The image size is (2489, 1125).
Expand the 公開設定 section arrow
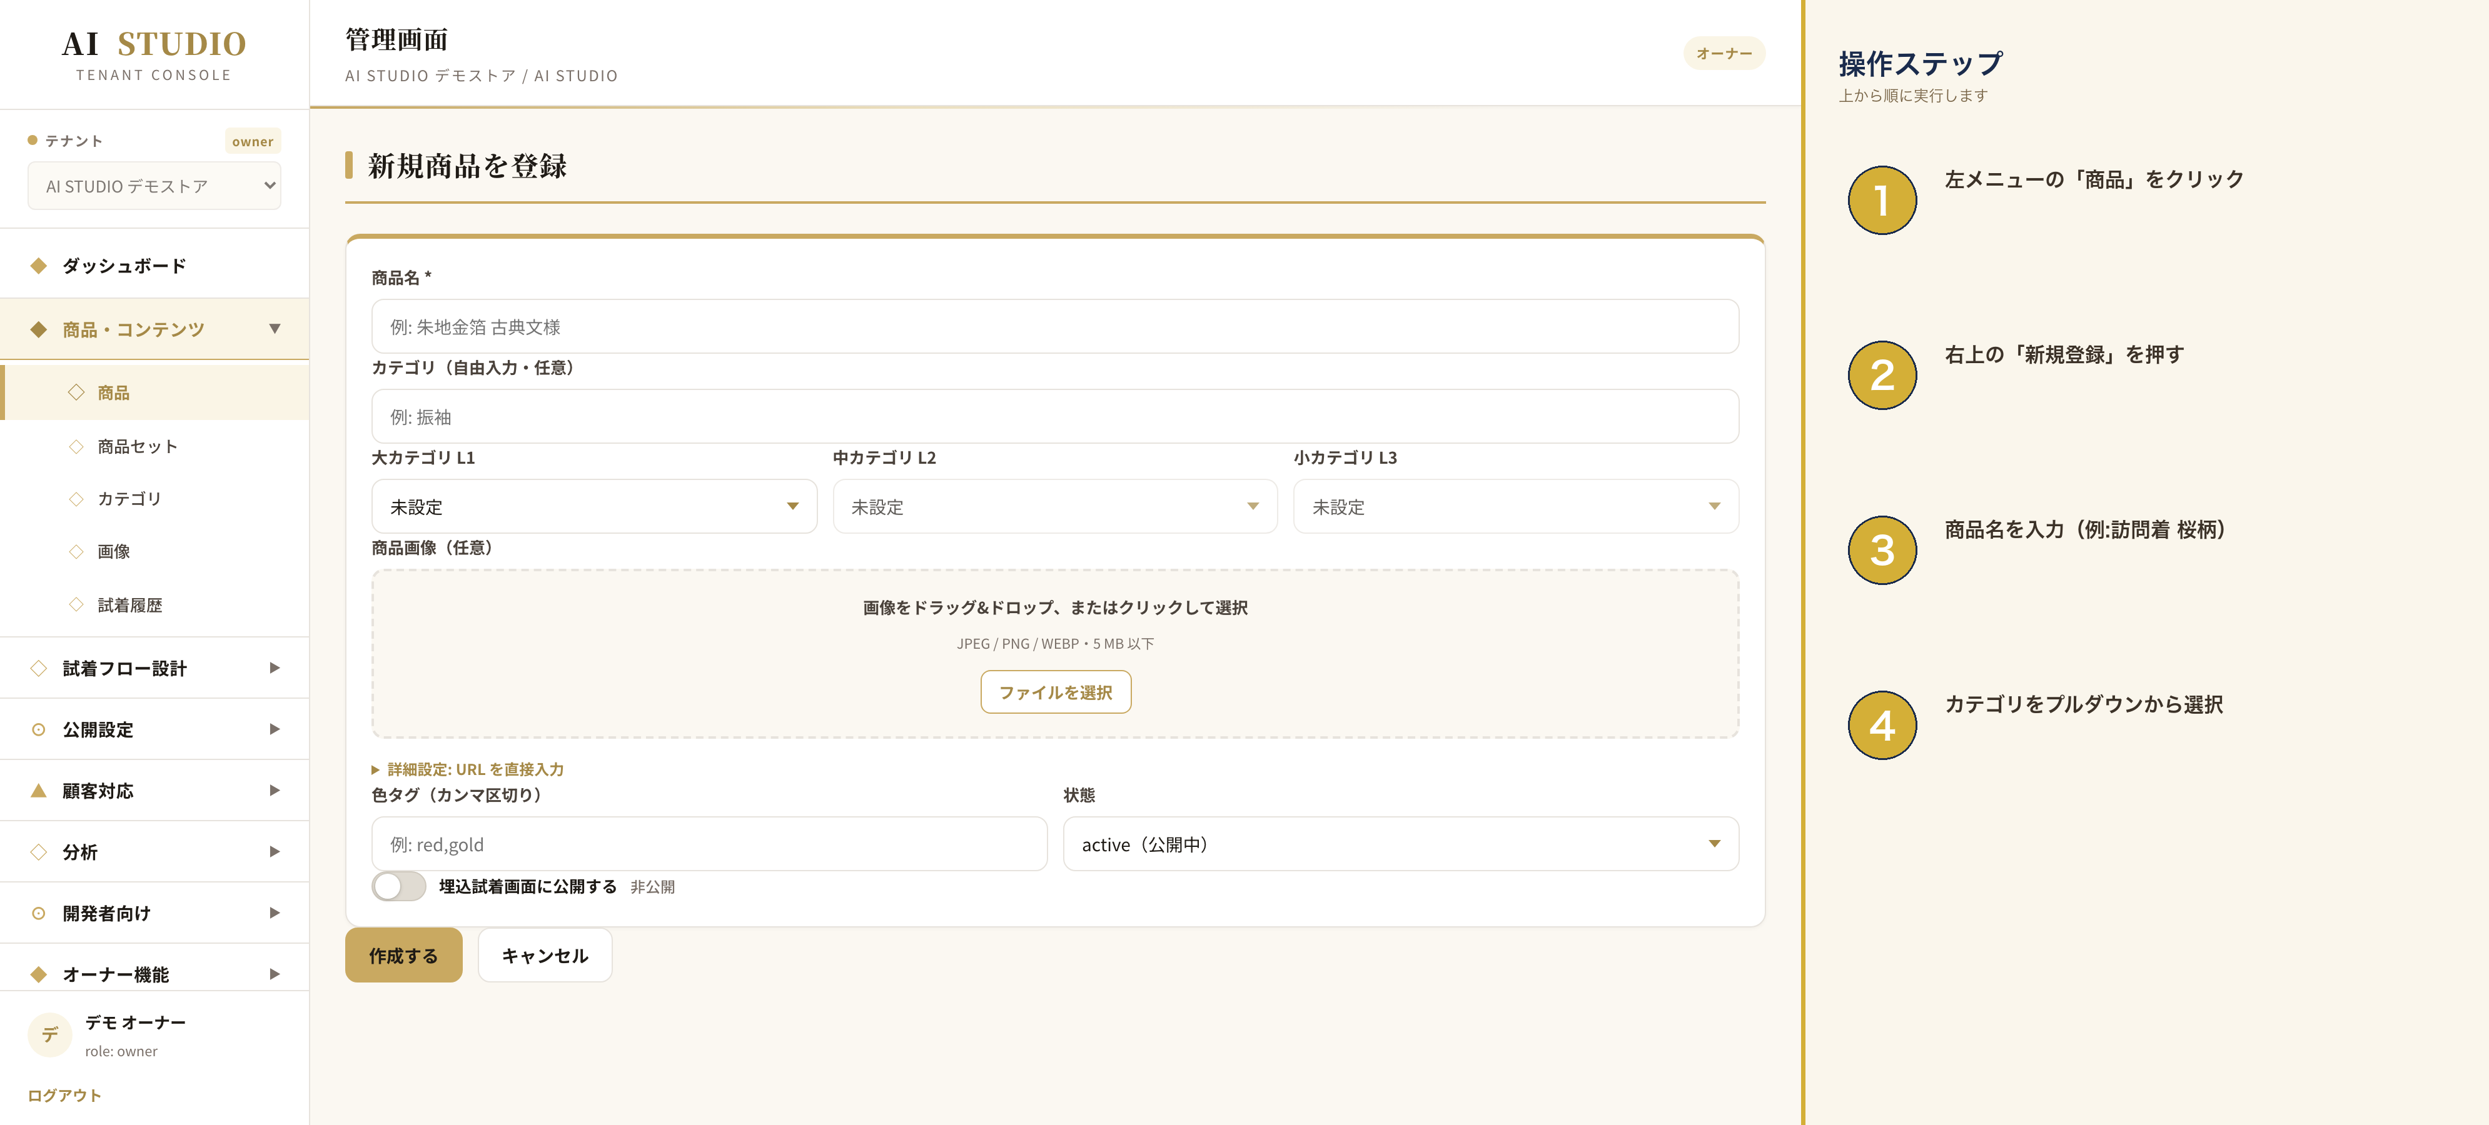click(x=275, y=729)
